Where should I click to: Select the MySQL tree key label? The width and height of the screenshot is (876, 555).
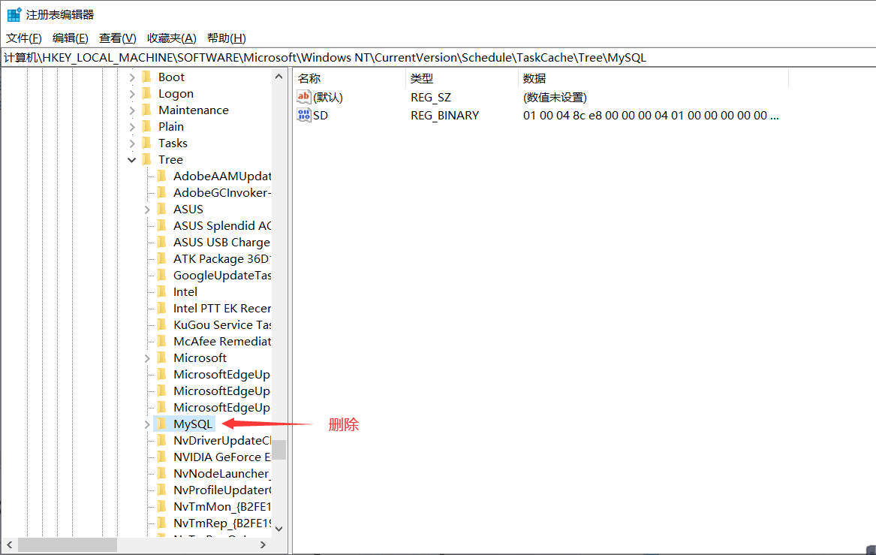tap(193, 424)
